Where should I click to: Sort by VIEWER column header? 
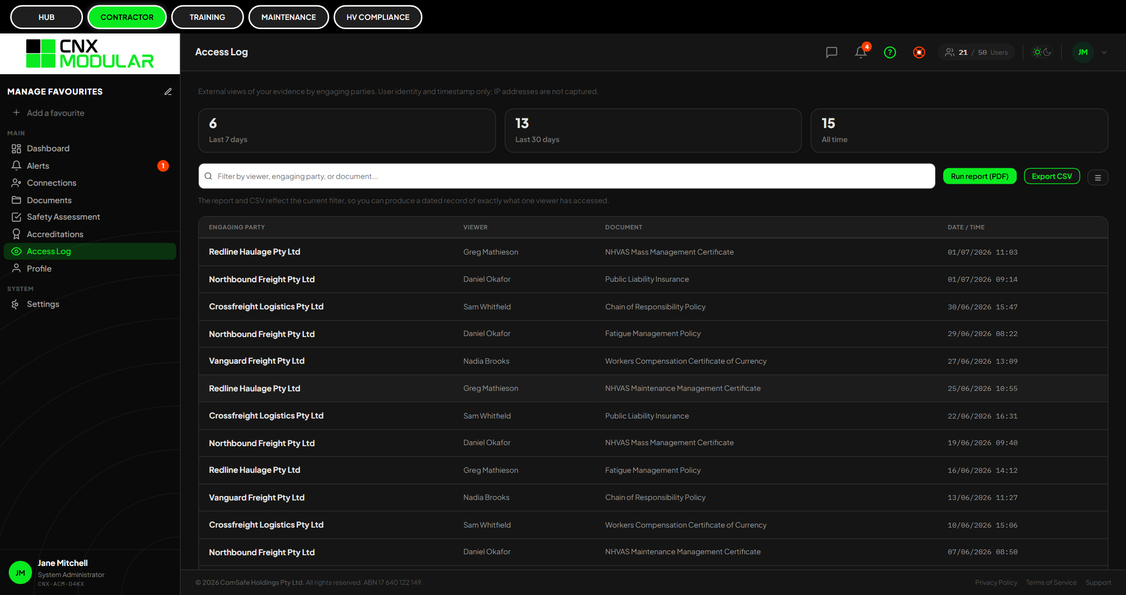(x=475, y=227)
